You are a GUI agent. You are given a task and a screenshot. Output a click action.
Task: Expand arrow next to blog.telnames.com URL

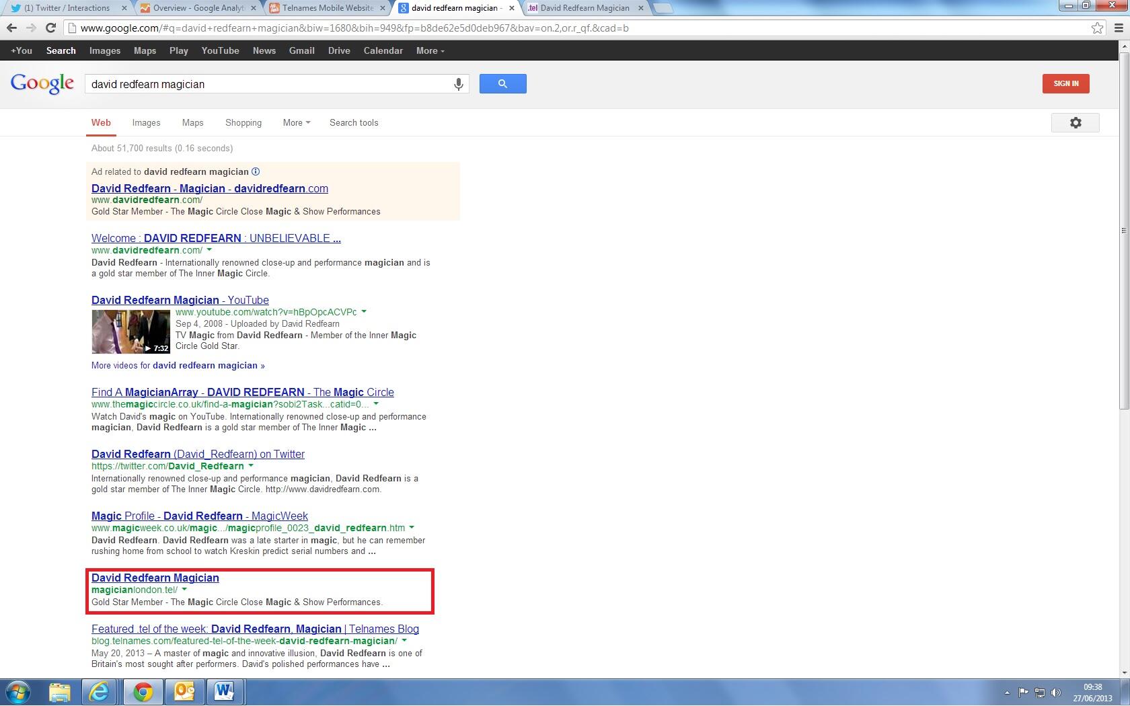(x=404, y=641)
